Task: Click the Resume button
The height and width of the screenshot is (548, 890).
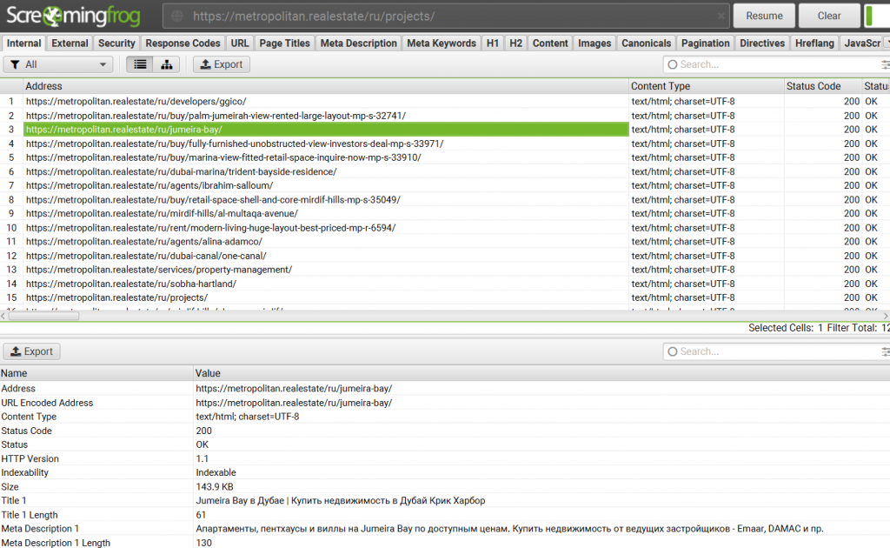Action: click(x=763, y=15)
